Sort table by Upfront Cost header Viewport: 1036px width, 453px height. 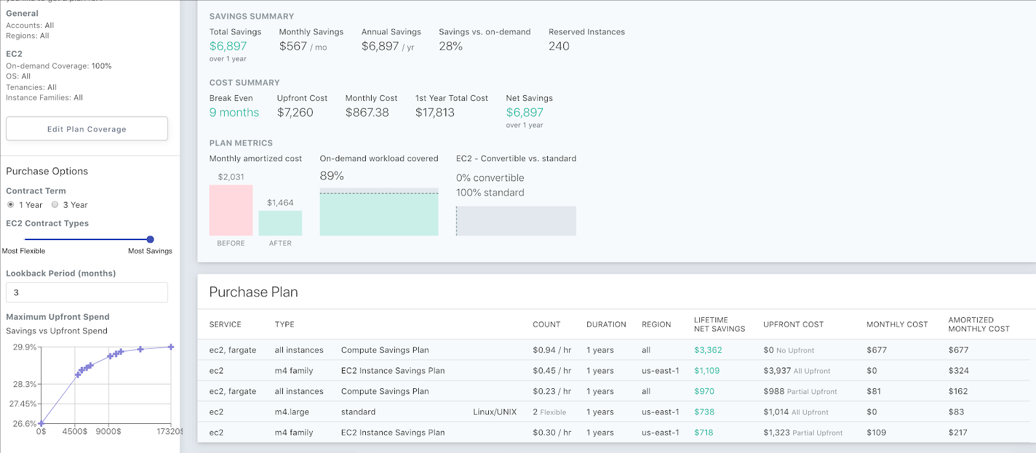pyautogui.click(x=793, y=324)
